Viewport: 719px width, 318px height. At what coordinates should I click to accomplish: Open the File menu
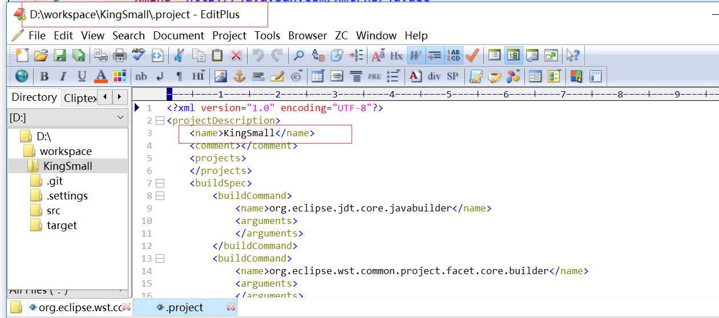click(x=37, y=35)
